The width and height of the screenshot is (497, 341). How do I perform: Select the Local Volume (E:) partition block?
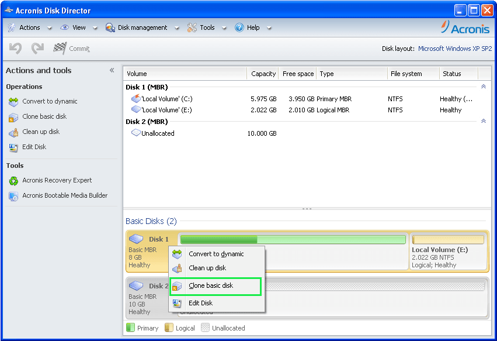[x=448, y=252]
